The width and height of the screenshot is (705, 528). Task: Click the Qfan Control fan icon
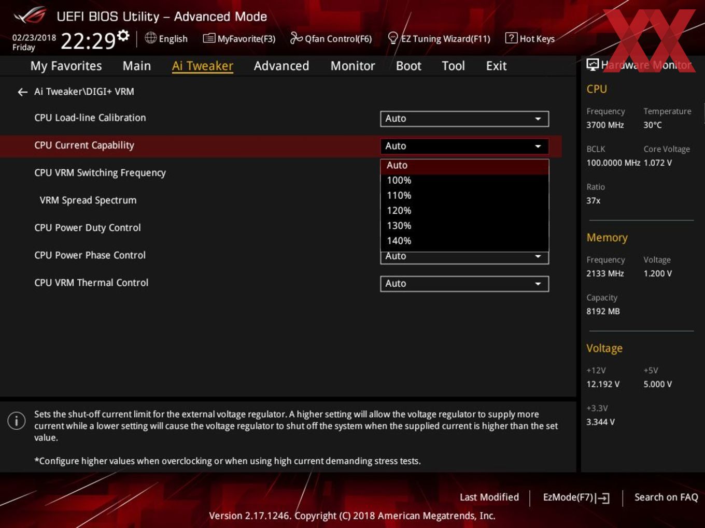coord(296,38)
